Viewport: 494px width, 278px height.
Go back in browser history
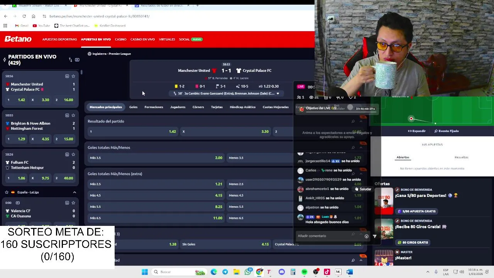(x=5, y=16)
